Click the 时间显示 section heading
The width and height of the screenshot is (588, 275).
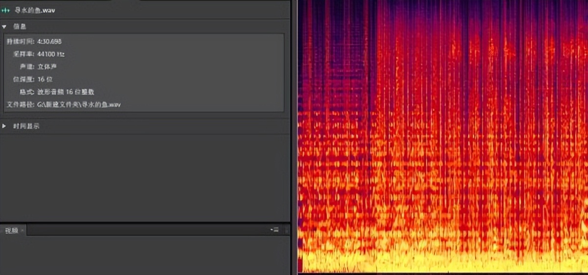[26, 126]
